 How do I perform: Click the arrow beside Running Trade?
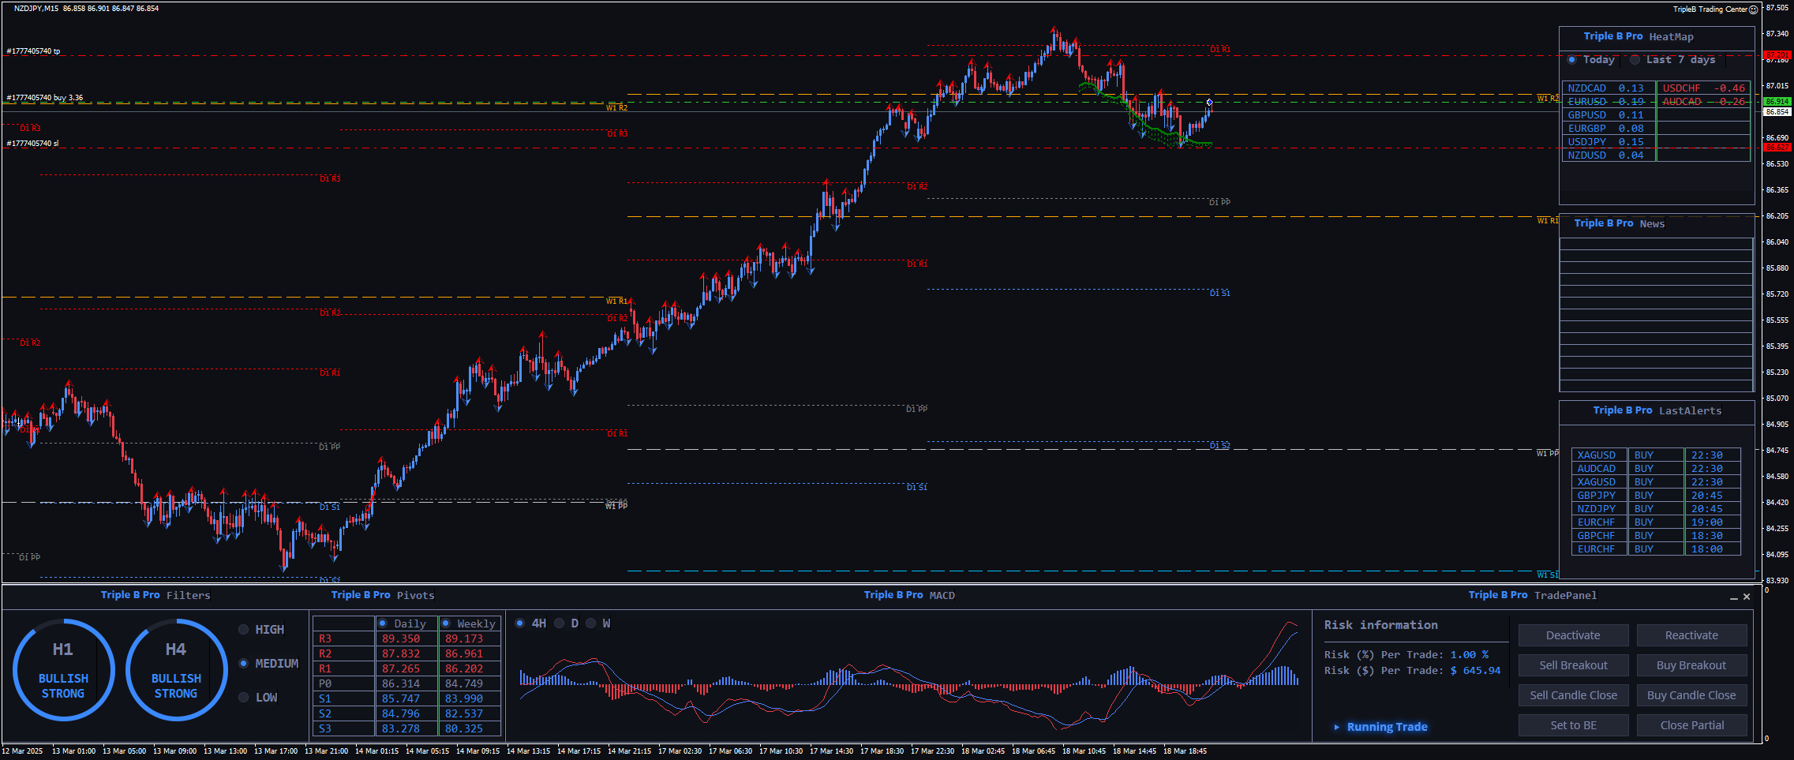(1336, 727)
